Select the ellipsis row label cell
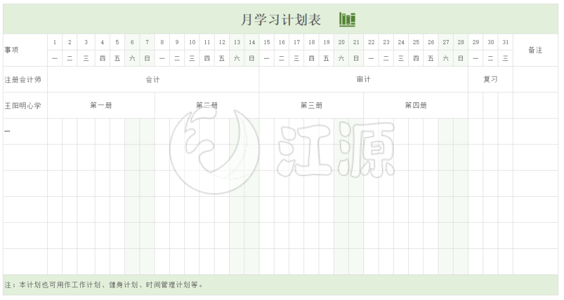This screenshot has width=564, height=300. tap(25, 131)
